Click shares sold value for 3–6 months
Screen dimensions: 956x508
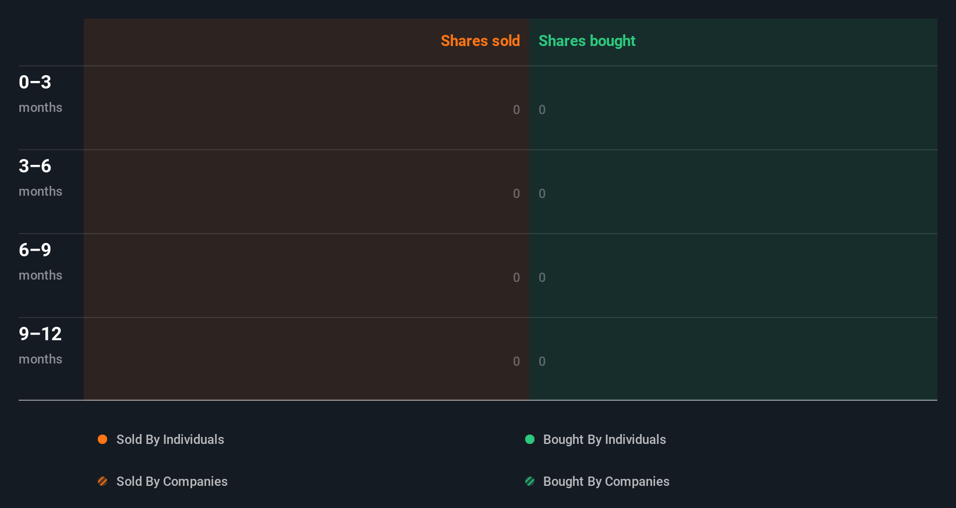[x=516, y=193]
